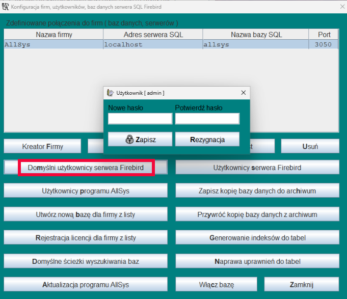The width and height of the screenshot is (347, 299).
Task: Run Naprawa uprawnień do tabel
Action: point(257,261)
